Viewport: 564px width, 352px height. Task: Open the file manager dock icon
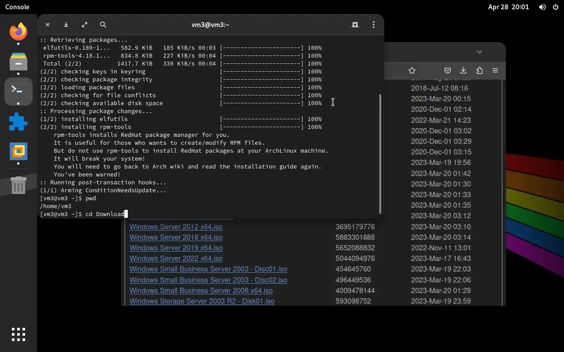coord(18,62)
